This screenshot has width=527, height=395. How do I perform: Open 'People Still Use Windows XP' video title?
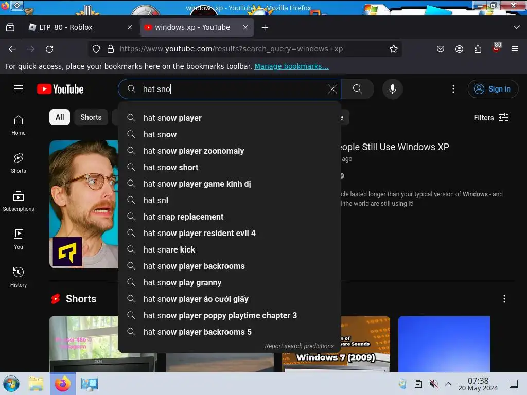[x=395, y=147]
